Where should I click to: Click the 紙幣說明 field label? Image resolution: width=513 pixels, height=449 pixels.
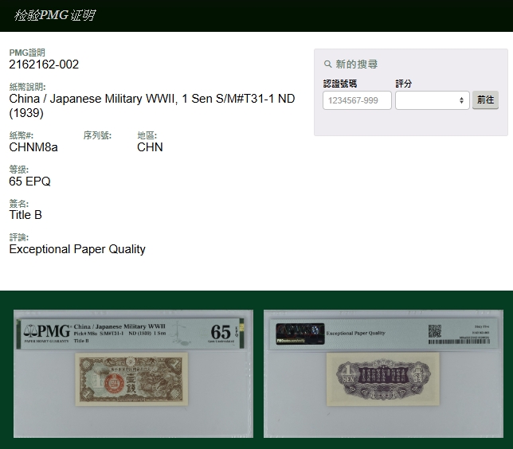(27, 87)
